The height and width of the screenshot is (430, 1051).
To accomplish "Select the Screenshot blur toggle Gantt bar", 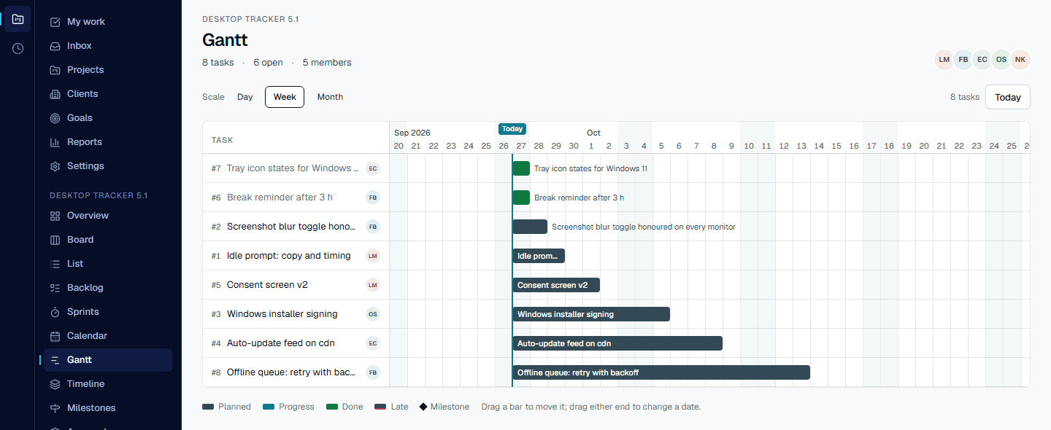I will 530,227.
